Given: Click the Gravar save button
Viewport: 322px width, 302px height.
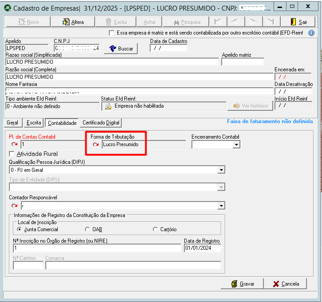Looking at the screenshot, I should 242,284.
